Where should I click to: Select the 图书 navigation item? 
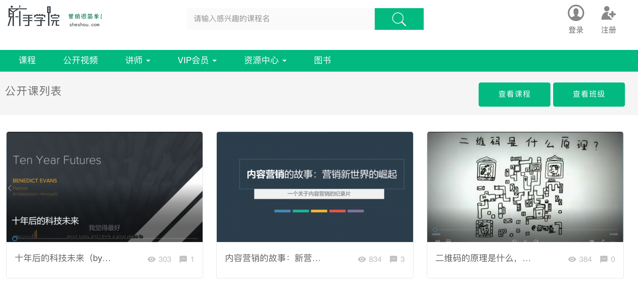(322, 60)
